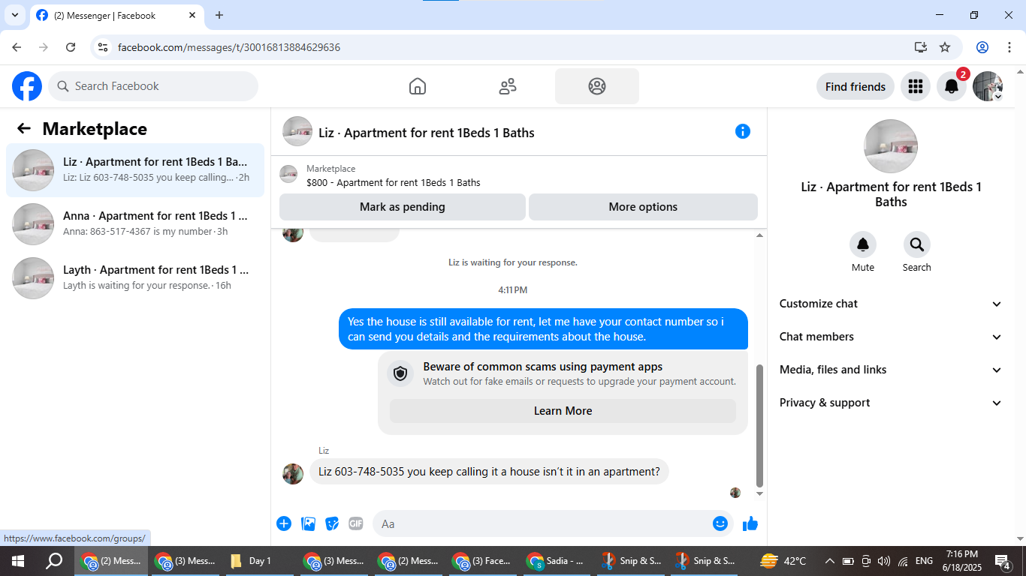Open the emoji picker

(720, 523)
